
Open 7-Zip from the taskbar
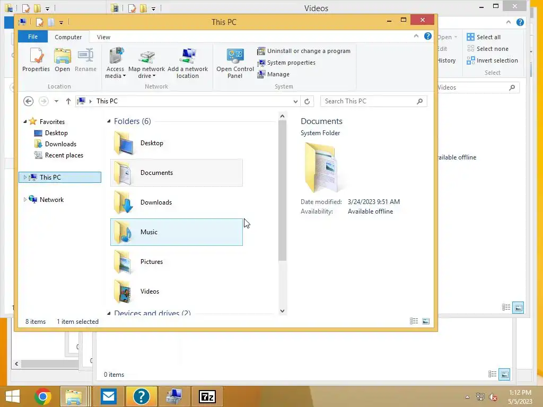pos(207,396)
